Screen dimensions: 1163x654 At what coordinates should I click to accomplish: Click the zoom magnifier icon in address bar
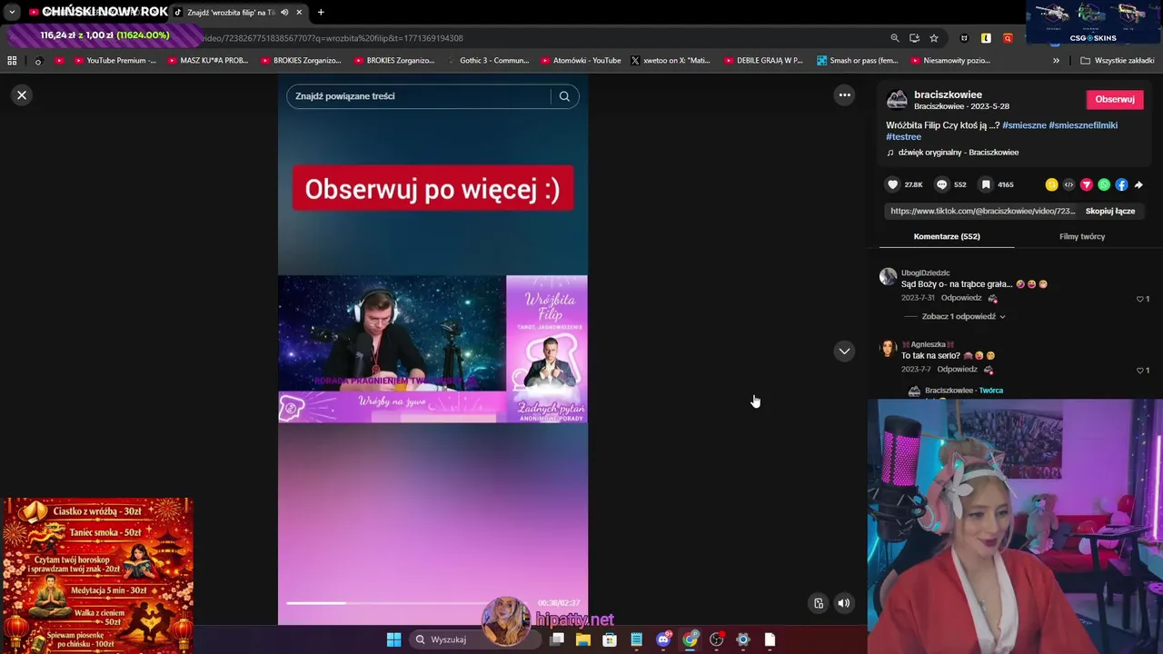[895, 38]
